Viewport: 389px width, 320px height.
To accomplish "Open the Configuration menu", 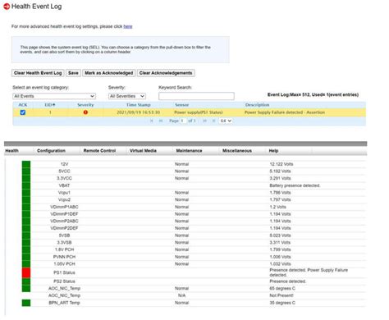I will [51, 151].
